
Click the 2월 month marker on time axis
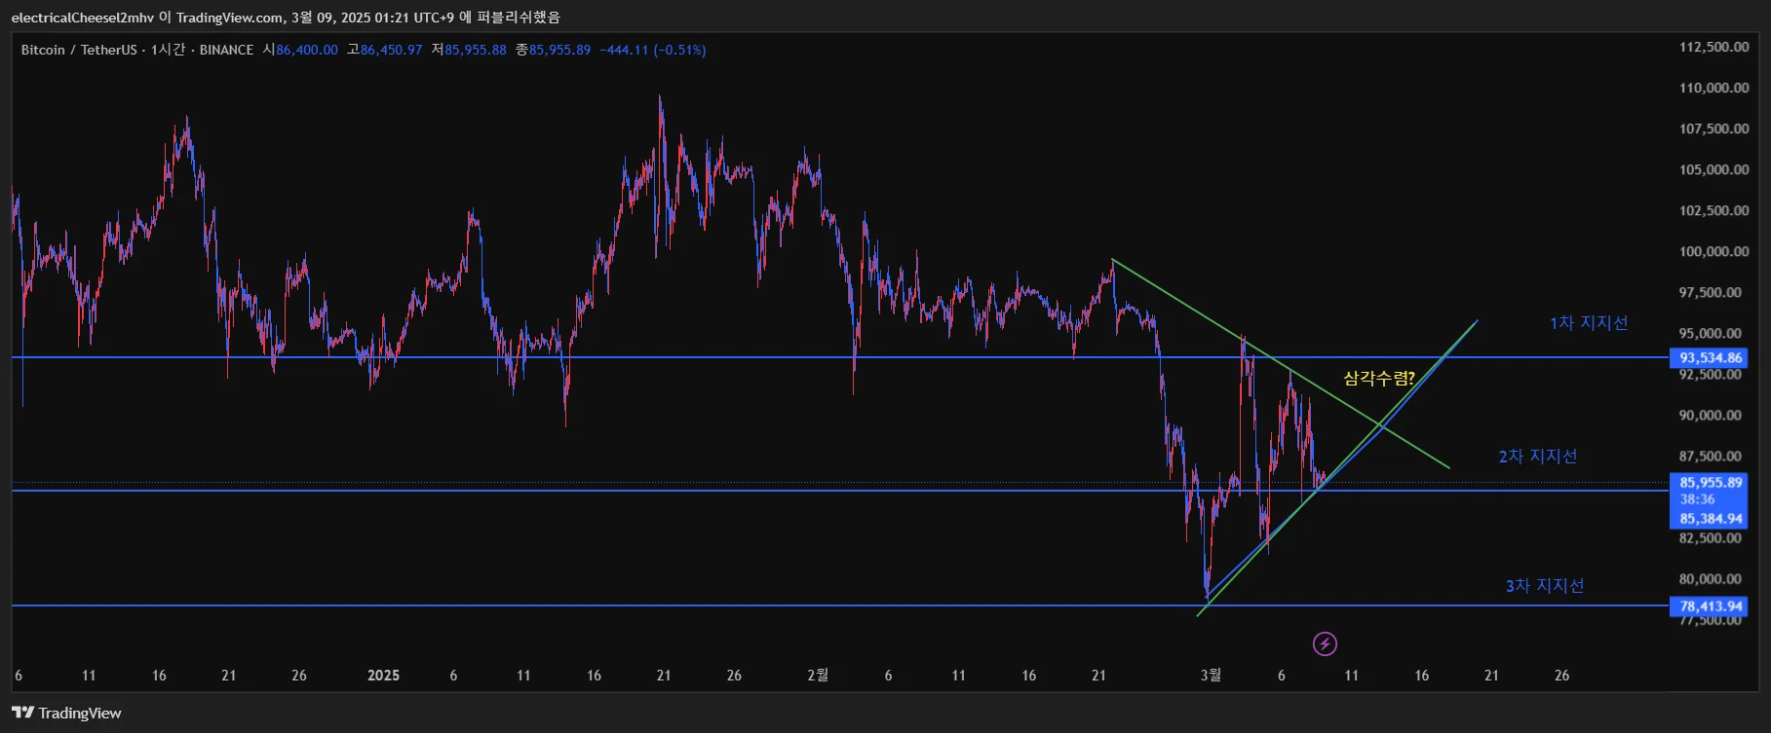click(818, 676)
